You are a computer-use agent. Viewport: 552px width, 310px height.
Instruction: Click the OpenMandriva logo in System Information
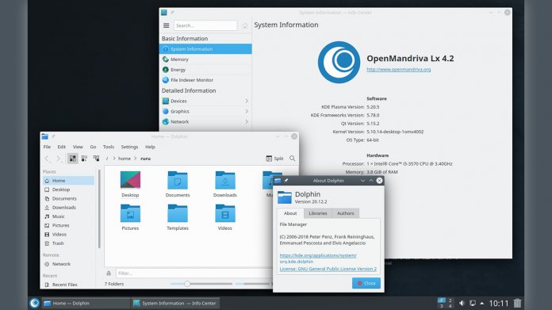(x=339, y=63)
